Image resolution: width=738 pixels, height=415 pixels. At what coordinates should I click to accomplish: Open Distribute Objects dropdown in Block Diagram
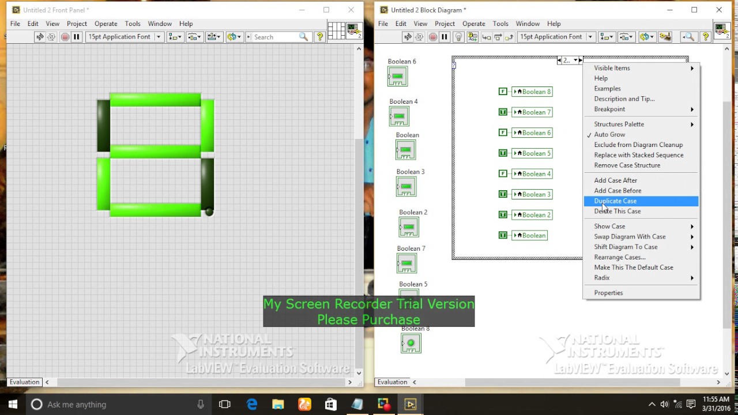pyautogui.click(x=626, y=37)
